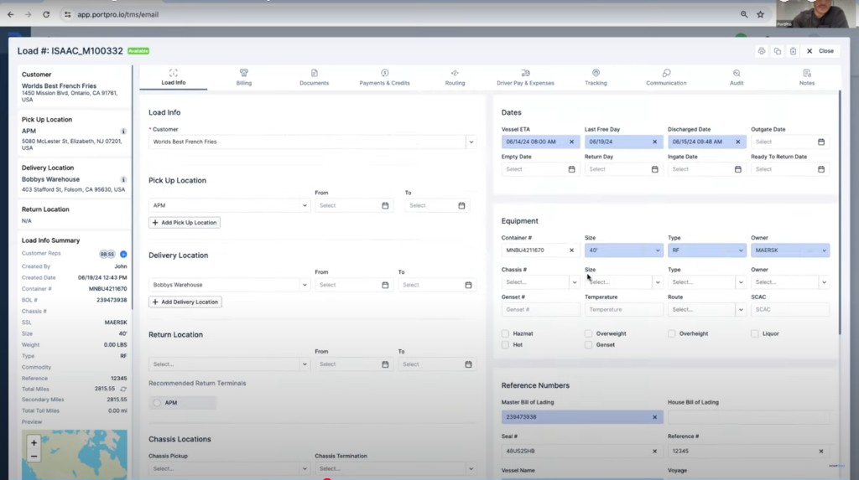This screenshot has height=480, width=859.
Task: Open the Audit tab
Action: [x=737, y=77]
